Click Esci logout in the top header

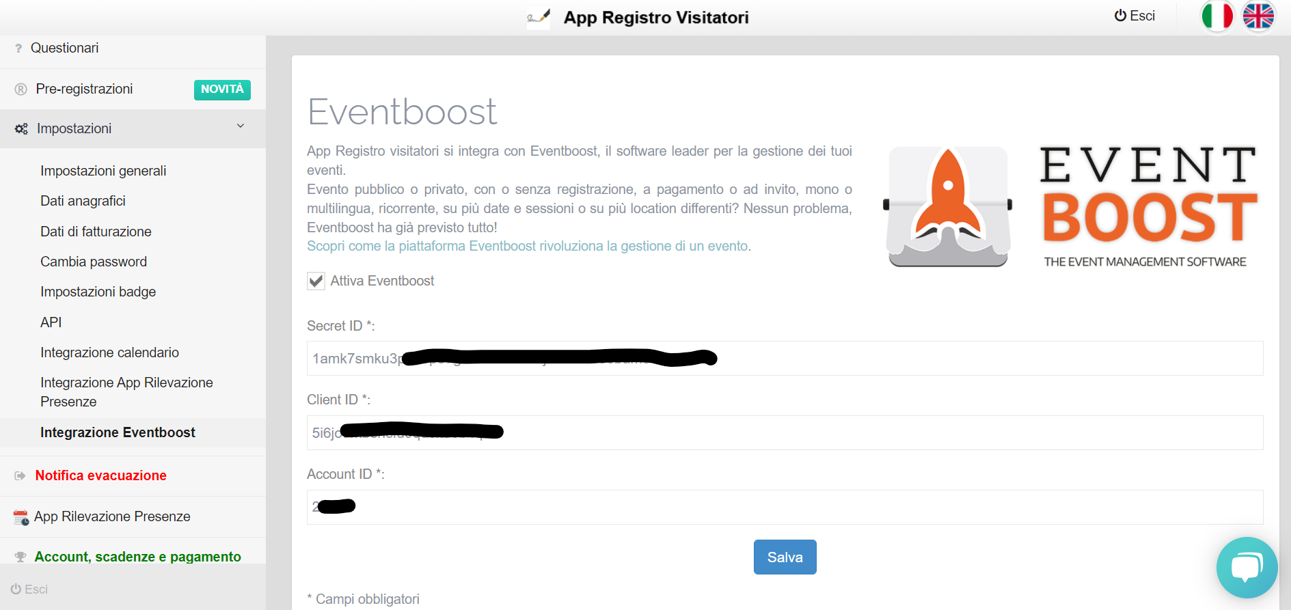[1134, 16]
